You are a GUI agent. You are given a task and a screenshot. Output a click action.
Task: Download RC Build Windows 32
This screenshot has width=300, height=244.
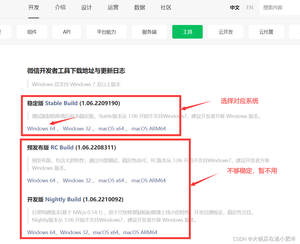point(77,180)
